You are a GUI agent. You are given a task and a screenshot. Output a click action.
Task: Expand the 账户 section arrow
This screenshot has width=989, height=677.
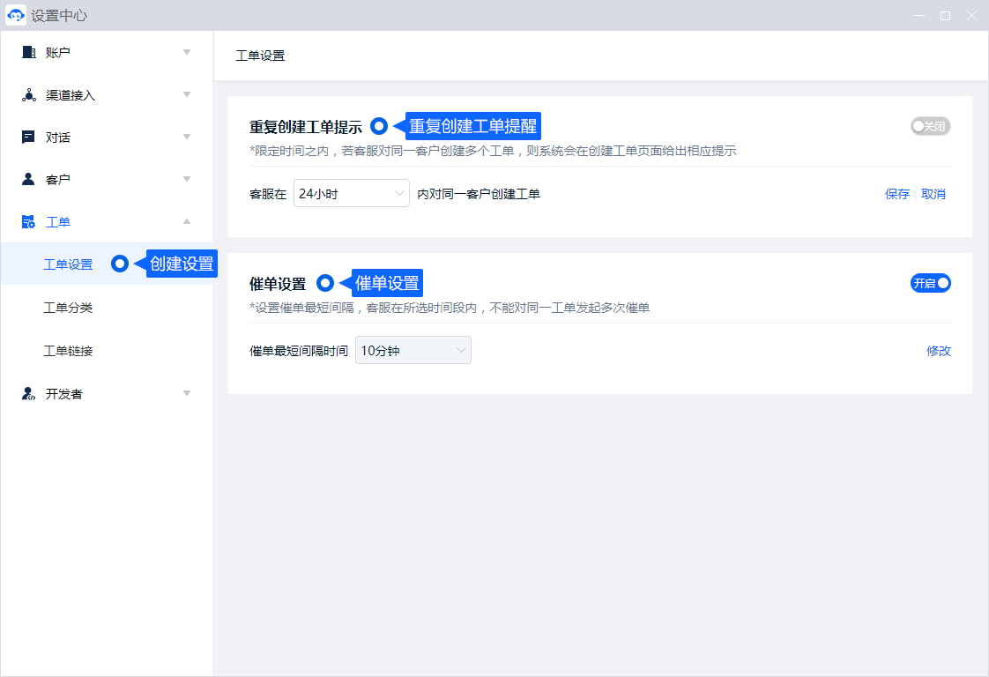pos(186,53)
